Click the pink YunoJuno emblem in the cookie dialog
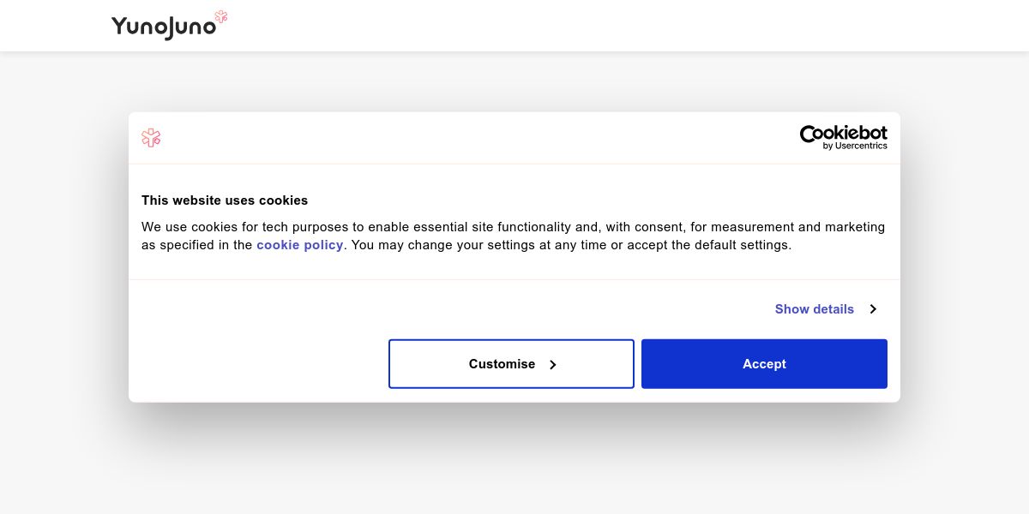The image size is (1029, 514). [151, 138]
